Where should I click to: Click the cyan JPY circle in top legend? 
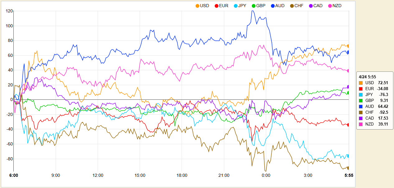(x=235, y=6)
